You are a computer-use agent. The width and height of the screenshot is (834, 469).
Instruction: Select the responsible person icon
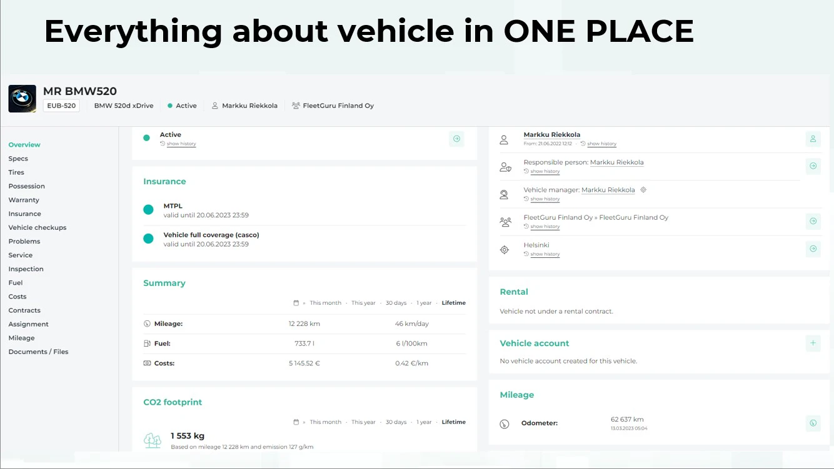coord(505,165)
